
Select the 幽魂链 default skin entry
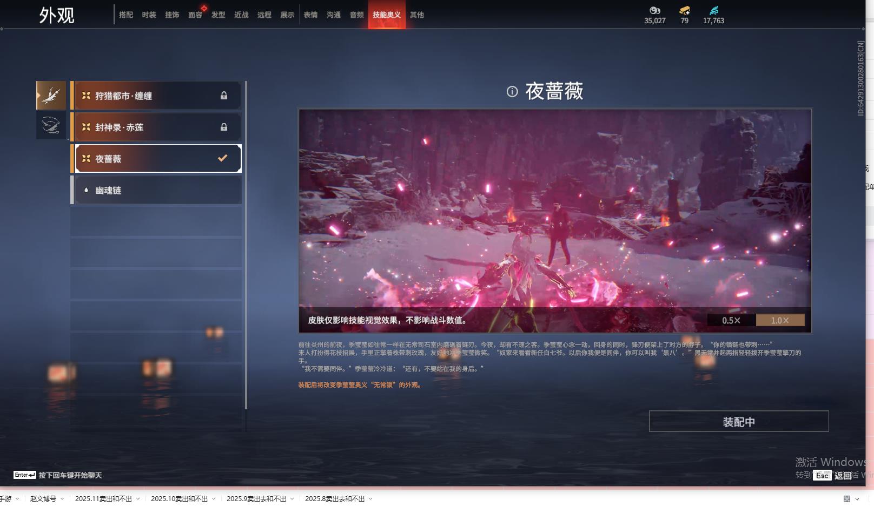point(156,191)
